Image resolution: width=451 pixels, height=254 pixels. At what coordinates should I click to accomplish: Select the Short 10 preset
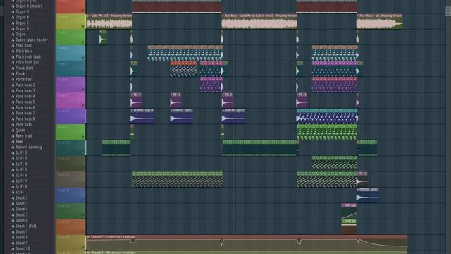point(23,248)
